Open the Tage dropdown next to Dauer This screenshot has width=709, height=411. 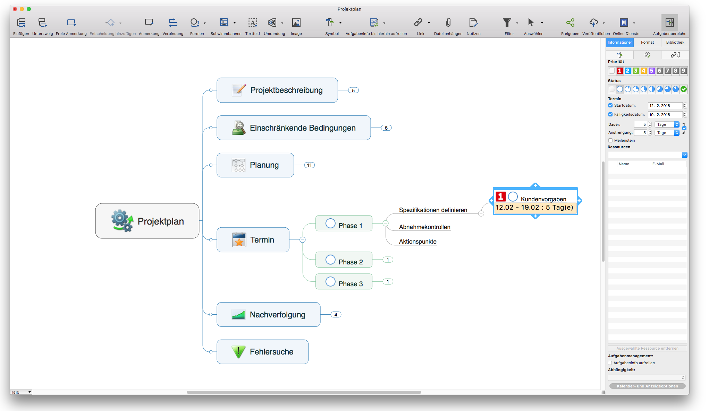point(666,124)
